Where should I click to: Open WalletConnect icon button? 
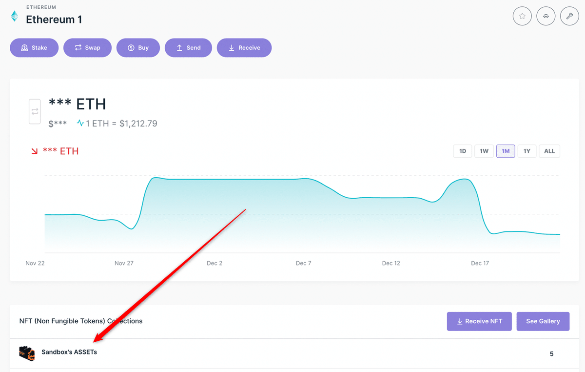(546, 16)
